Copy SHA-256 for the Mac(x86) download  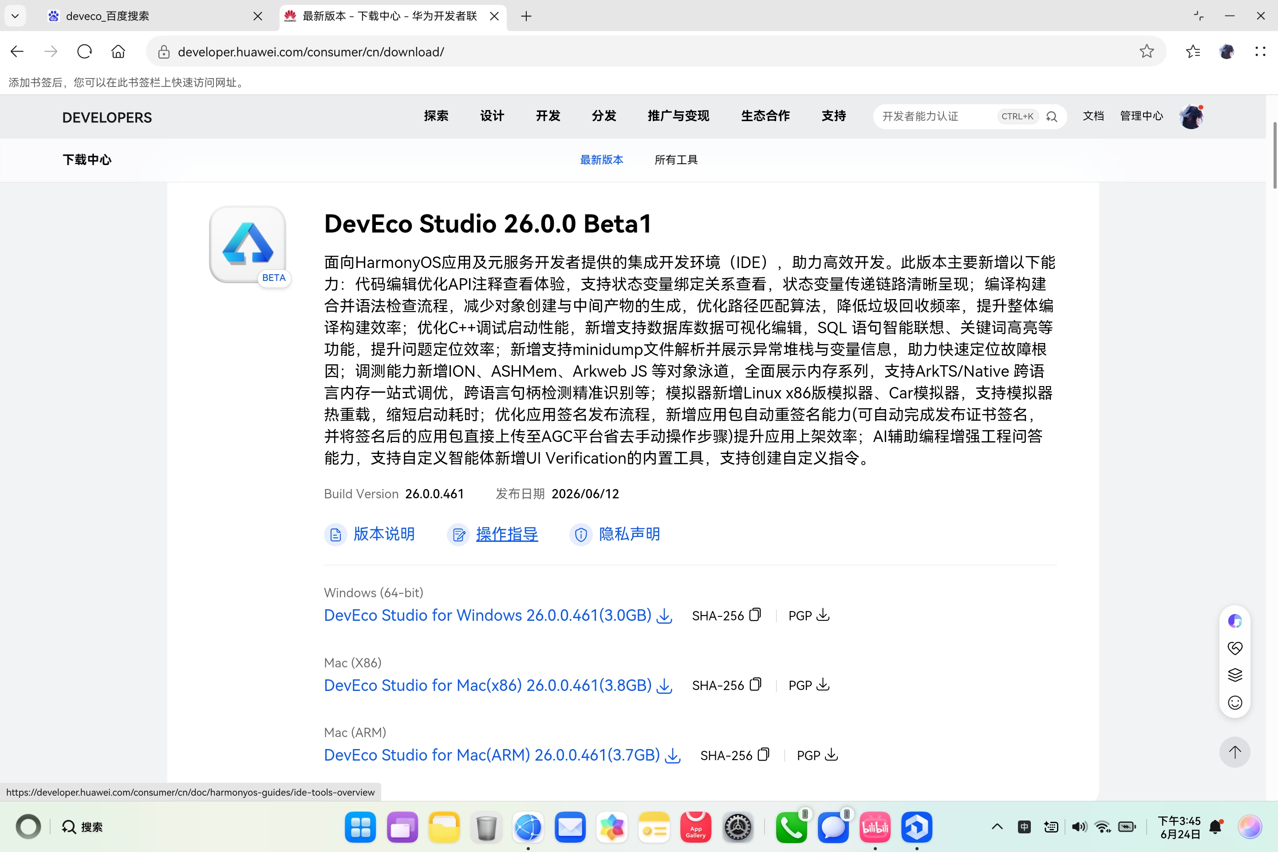[755, 684]
